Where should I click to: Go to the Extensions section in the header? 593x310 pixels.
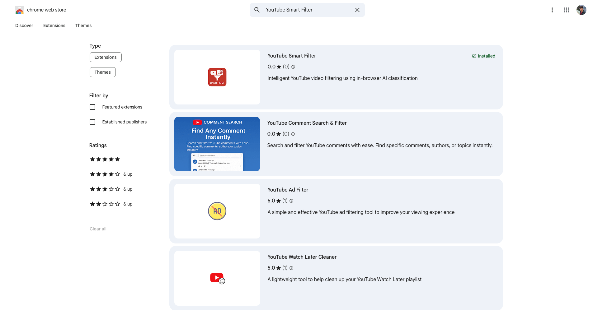pos(54,25)
